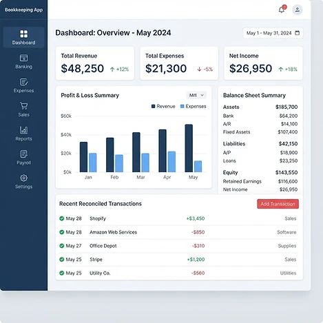323x323 pixels.
Task: Click the Shopify transaction name
Action: [98, 218]
